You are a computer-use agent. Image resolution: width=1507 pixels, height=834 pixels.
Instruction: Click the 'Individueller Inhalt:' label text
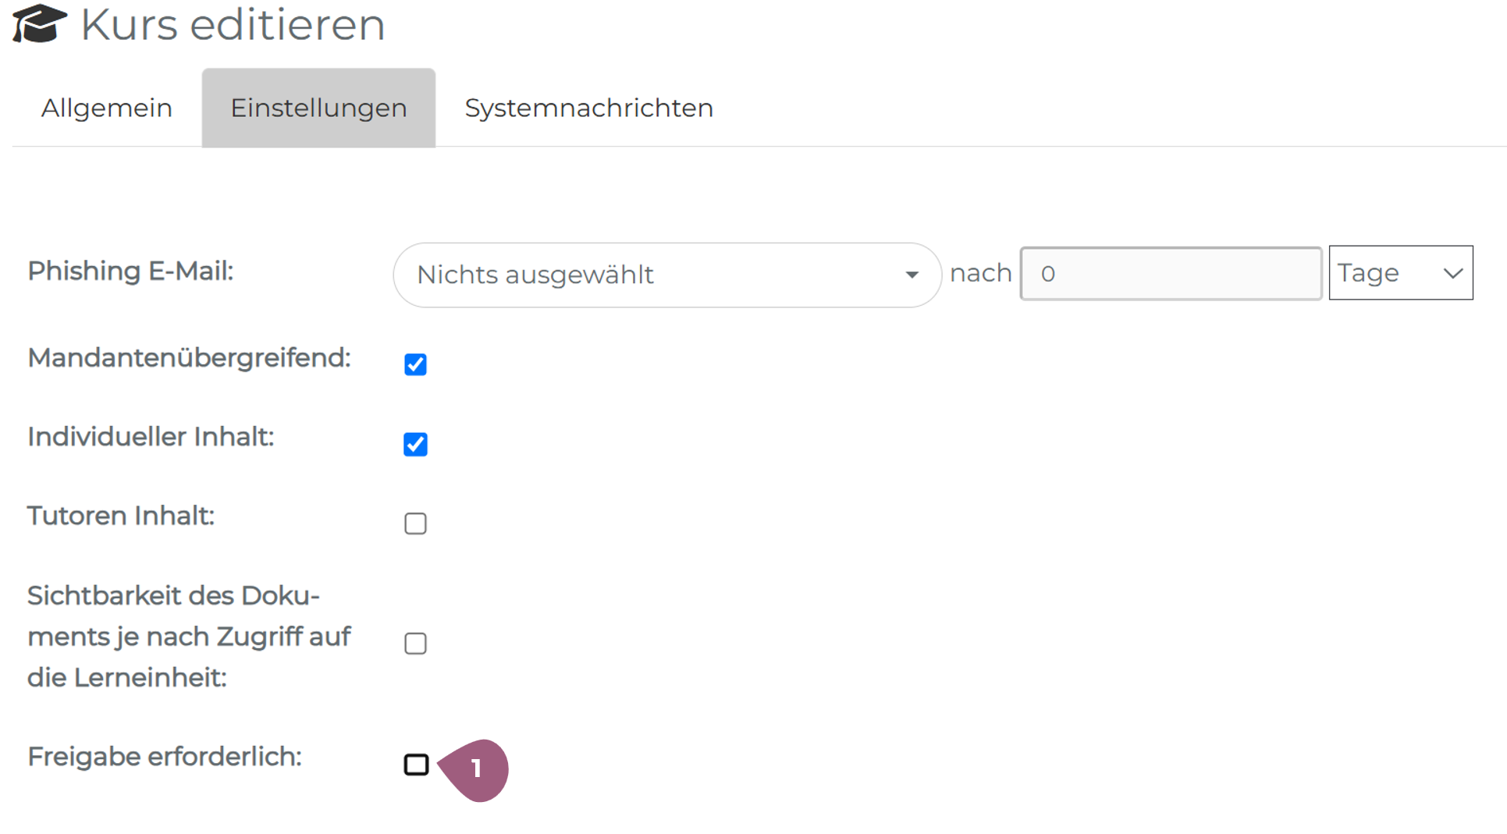click(151, 437)
